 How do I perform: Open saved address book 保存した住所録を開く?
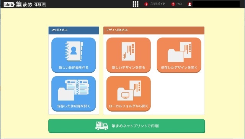pos(73,94)
